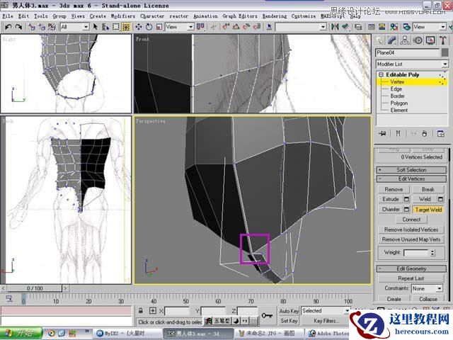The image size is (453, 340).
Task: Click the Render Scene teapot icon
Action: (x=406, y=27)
